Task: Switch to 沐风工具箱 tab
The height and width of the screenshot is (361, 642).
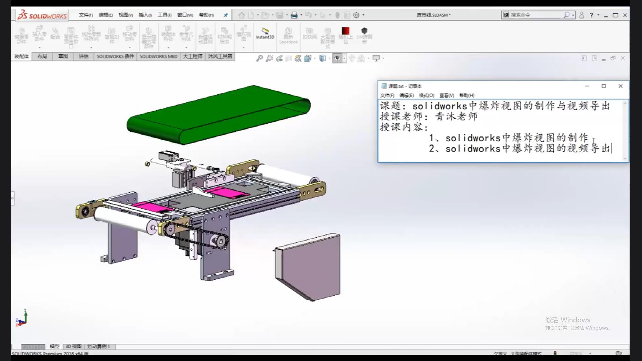Action: click(x=220, y=56)
